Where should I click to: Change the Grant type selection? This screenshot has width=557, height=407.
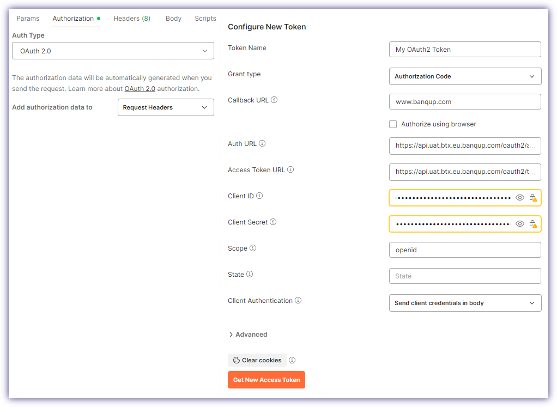(x=464, y=76)
